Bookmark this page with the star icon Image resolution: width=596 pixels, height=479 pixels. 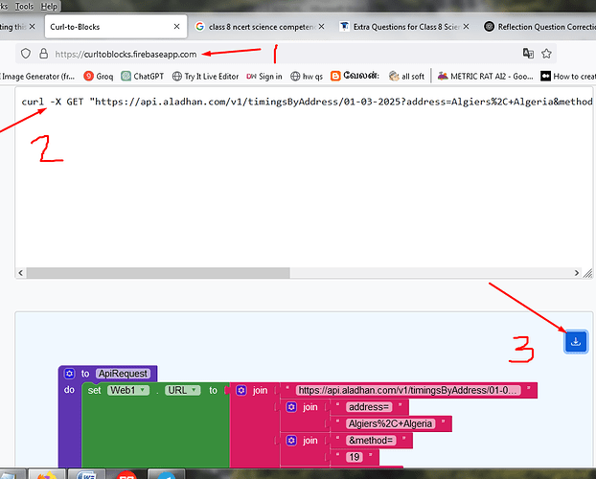click(546, 54)
